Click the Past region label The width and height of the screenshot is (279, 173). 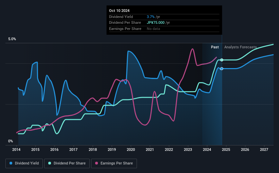point(215,47)
